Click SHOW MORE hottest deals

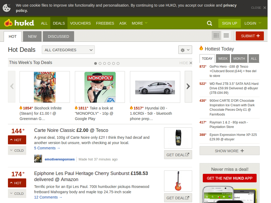[229, 151]
